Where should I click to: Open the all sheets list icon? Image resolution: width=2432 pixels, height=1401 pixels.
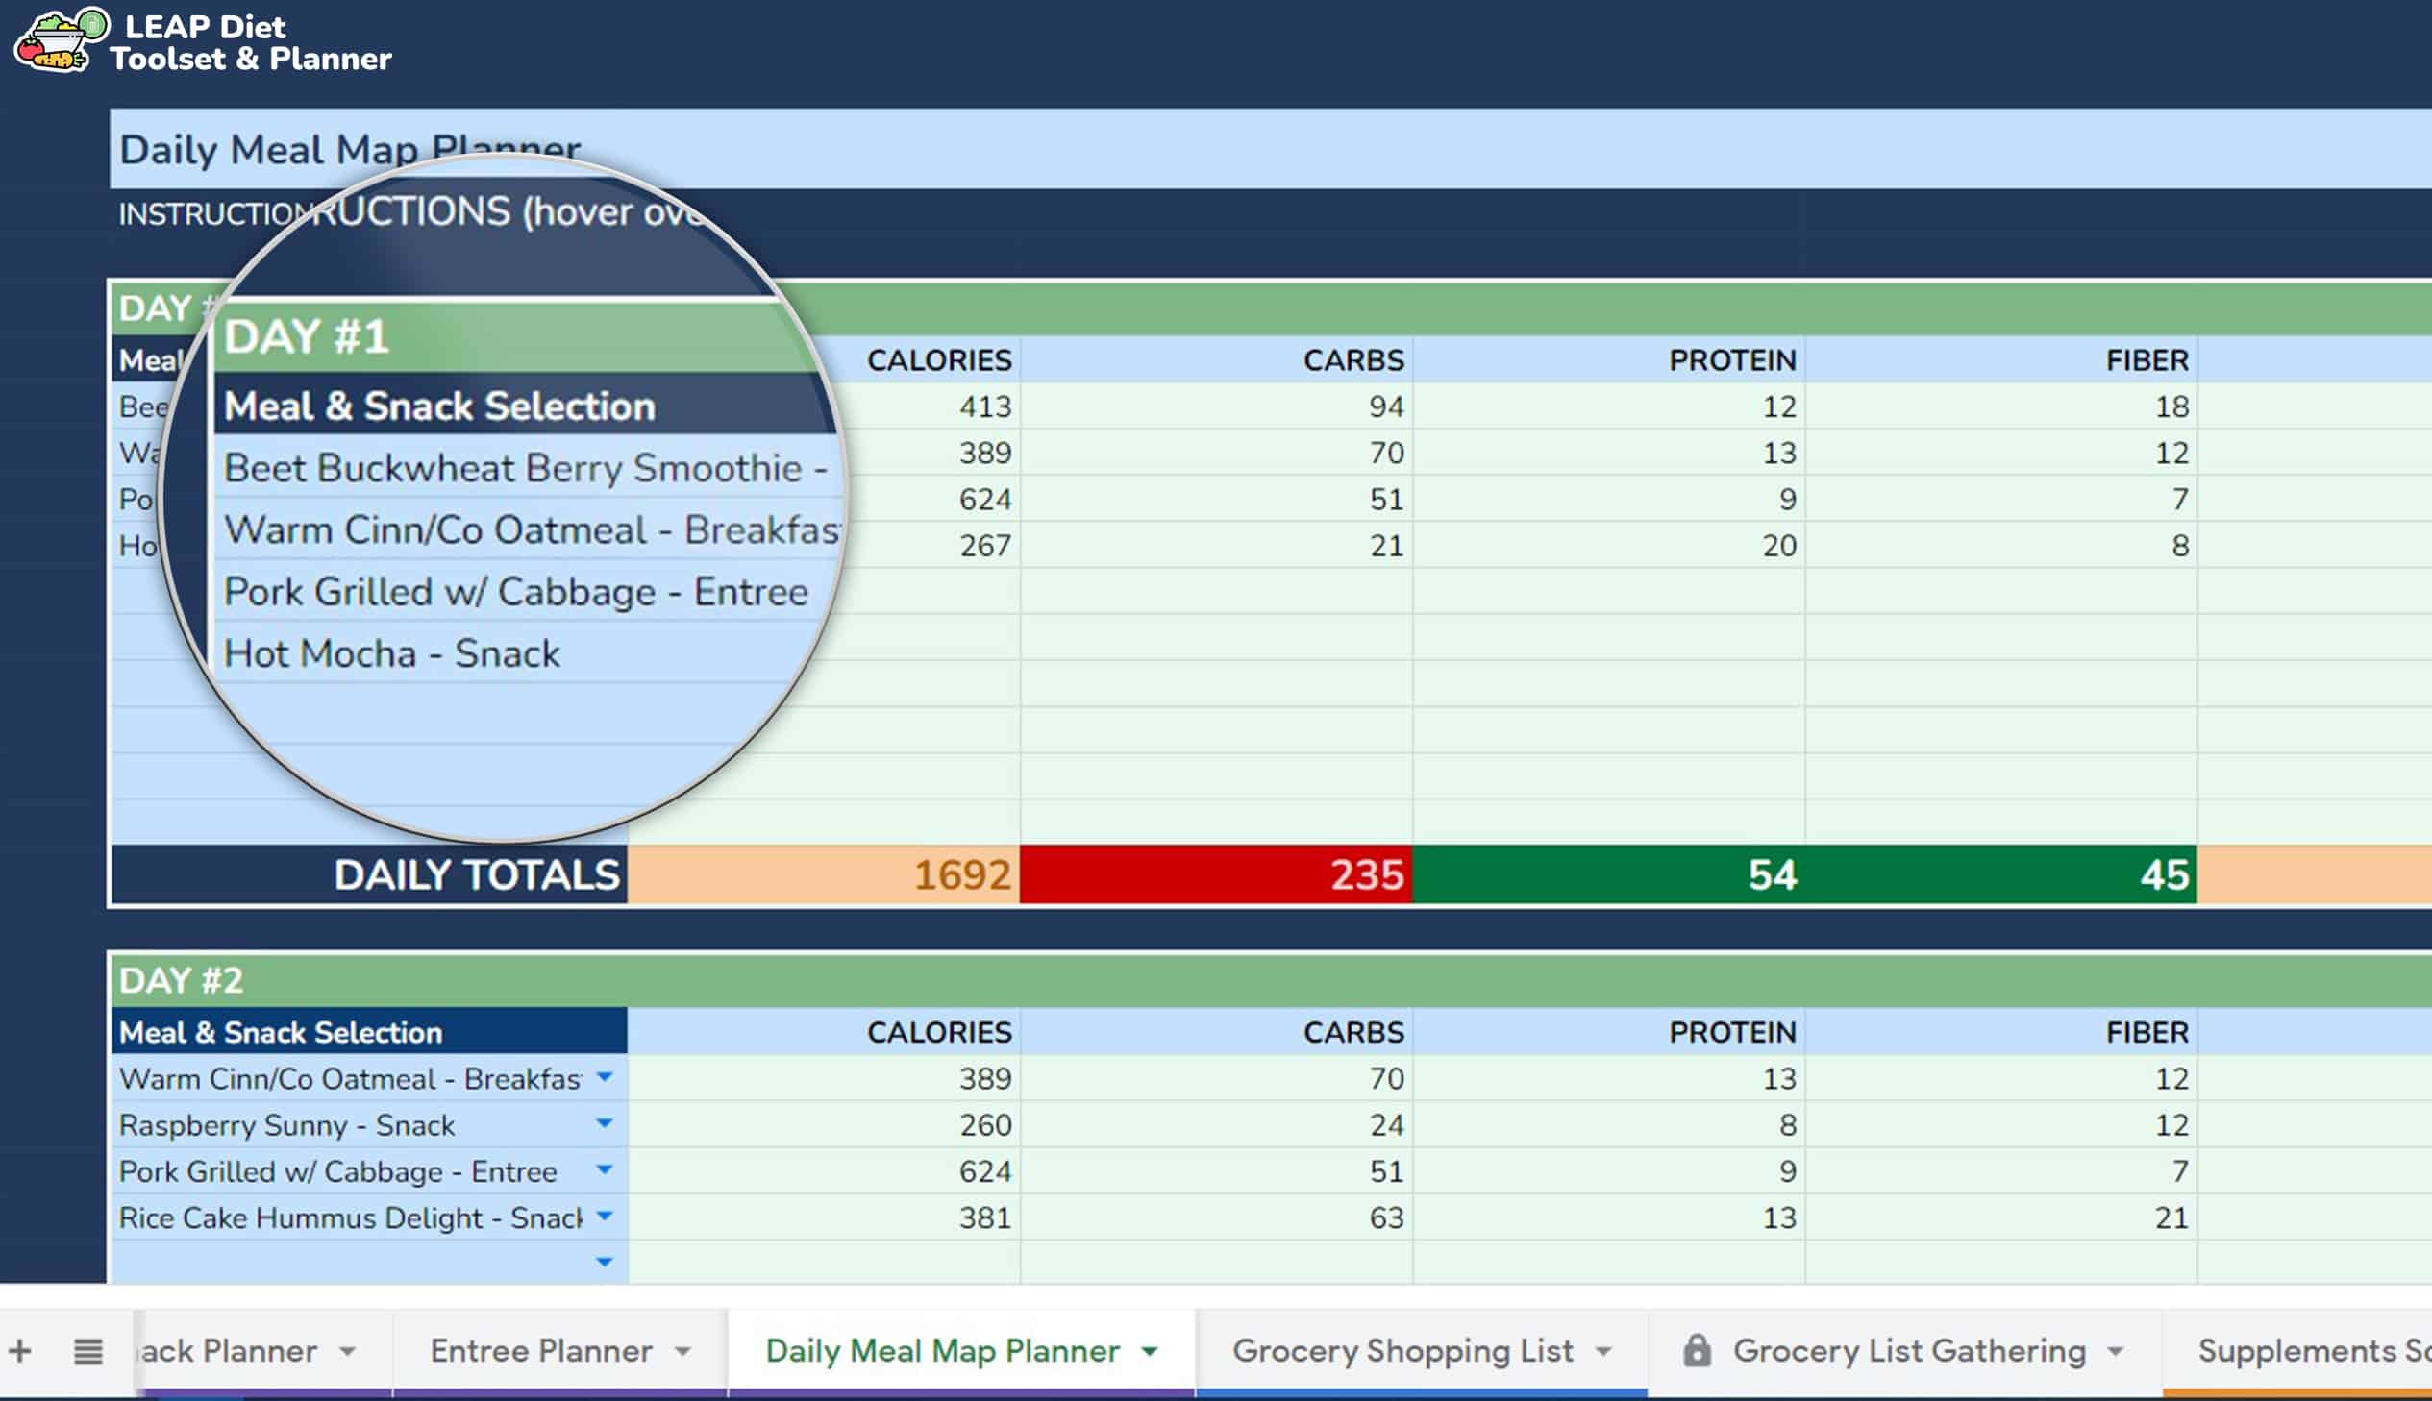[x=88, y=1351]
